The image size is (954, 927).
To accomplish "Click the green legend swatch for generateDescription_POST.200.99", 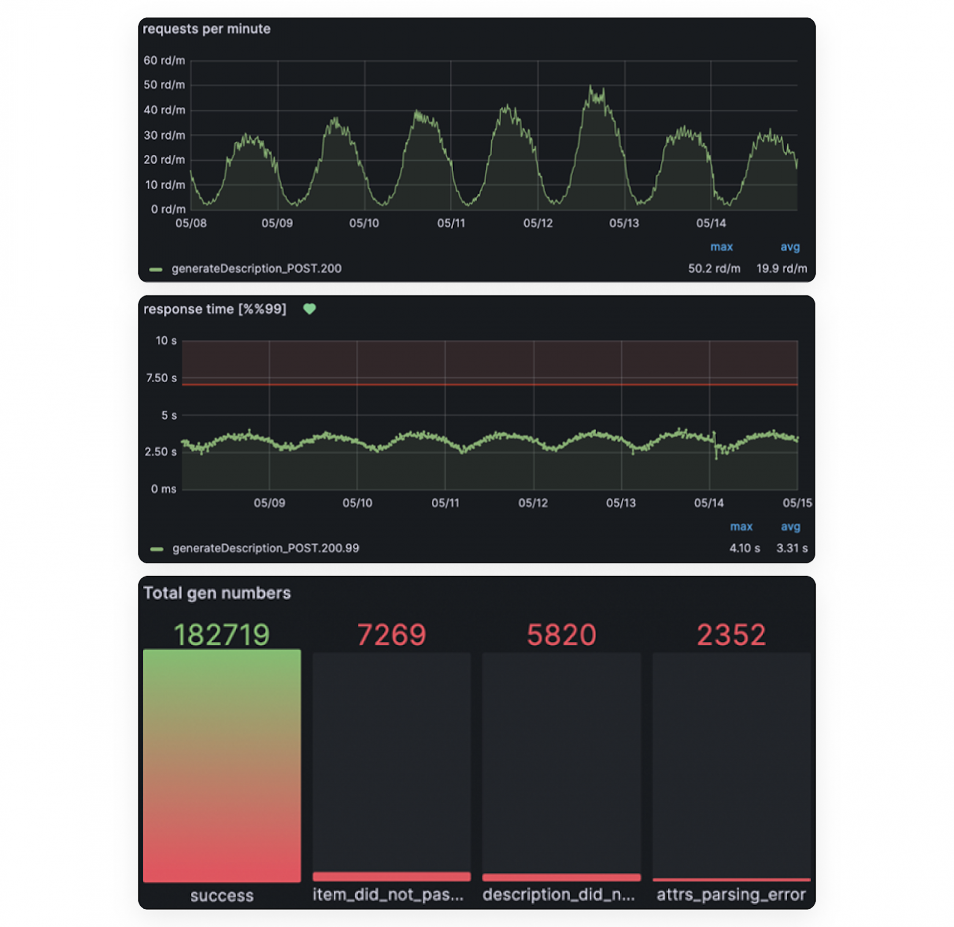I will (157, 549).
